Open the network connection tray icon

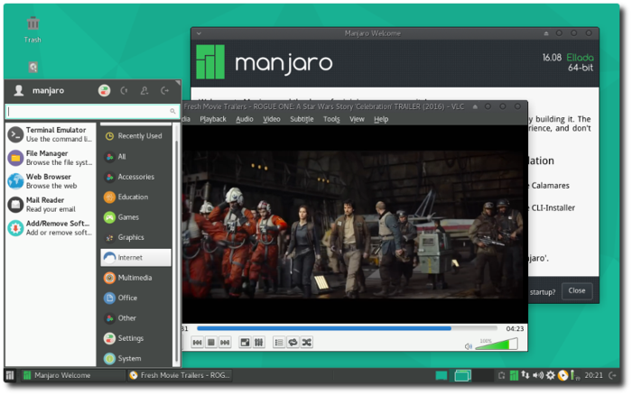pyautogui.click(x=525, y=375)
